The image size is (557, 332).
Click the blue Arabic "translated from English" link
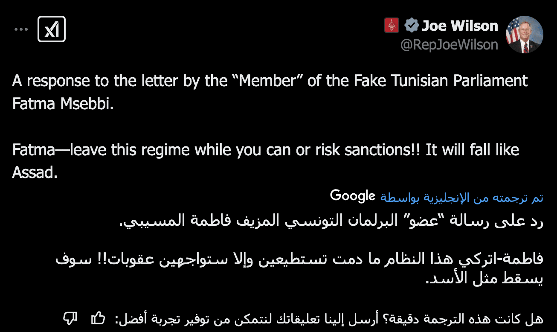pyautogui.click(x=462, y=198)
